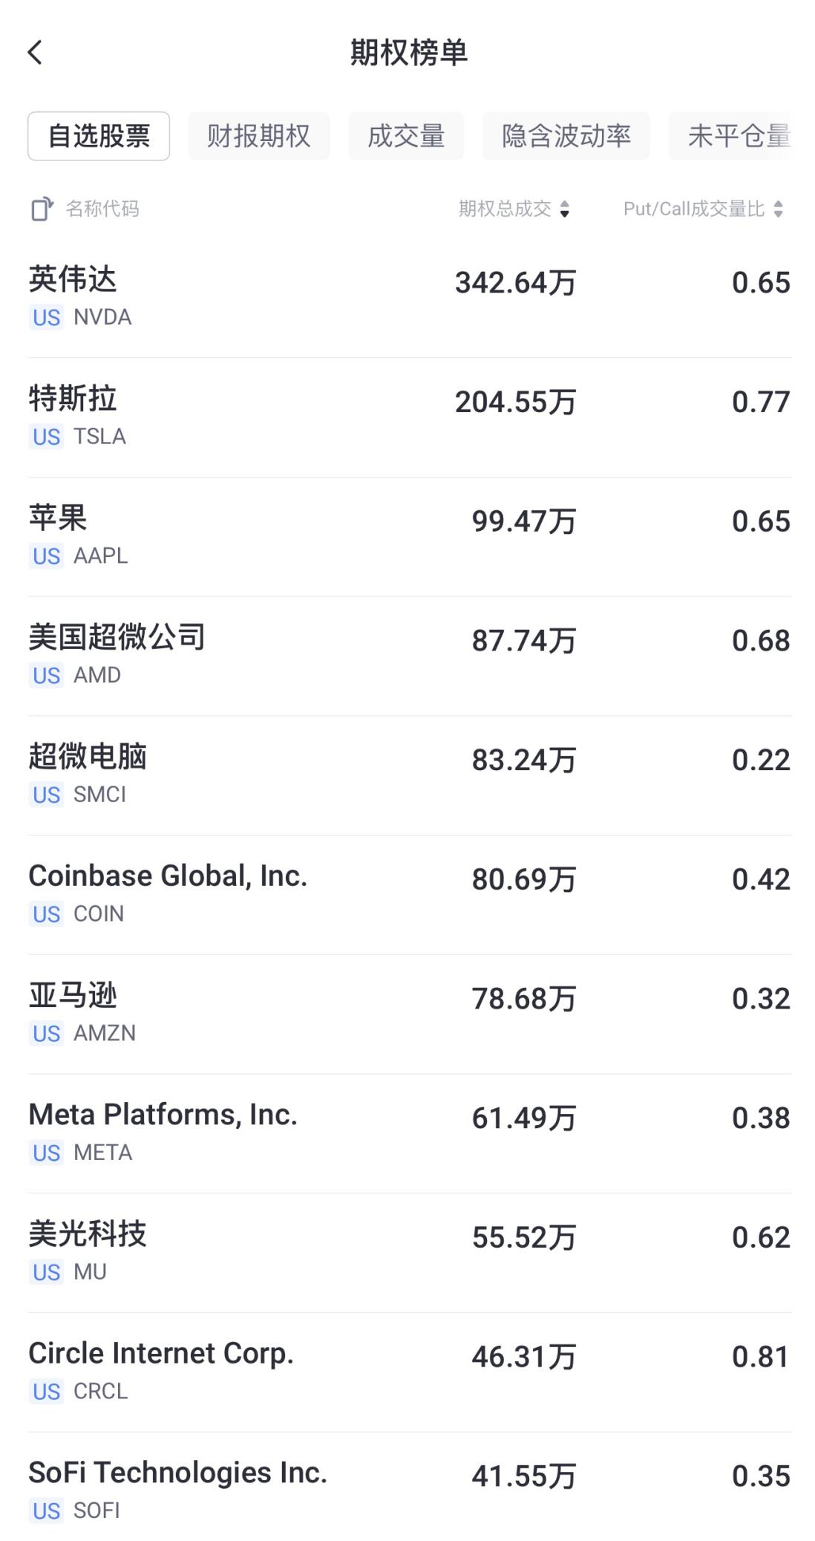Open the 英伟达 NVDA row
Image resolution: width=815 pixels, height=1541 pixels.
tap(408, 297)
